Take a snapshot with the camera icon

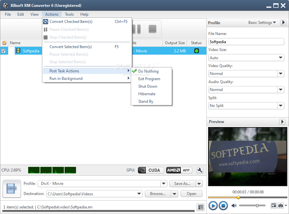coord(280,205)
